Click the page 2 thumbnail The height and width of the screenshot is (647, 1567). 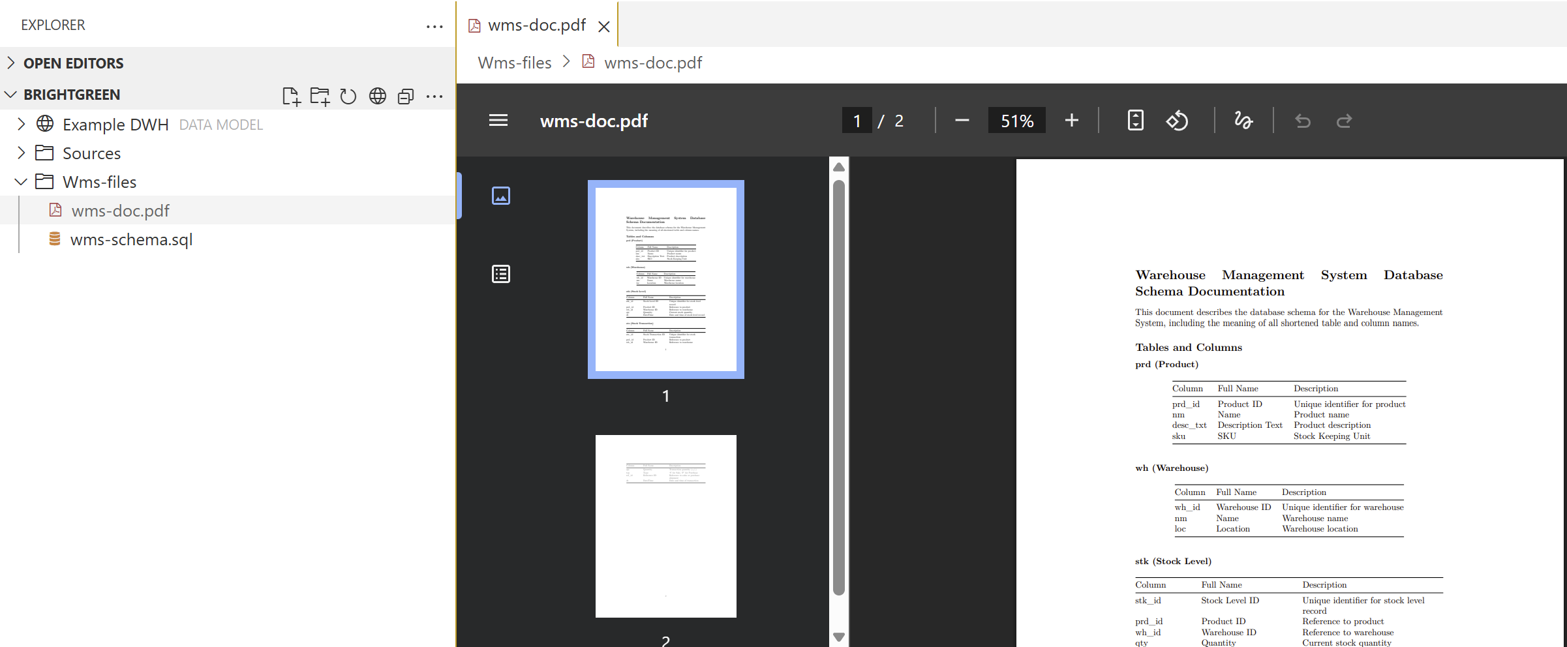665,526
